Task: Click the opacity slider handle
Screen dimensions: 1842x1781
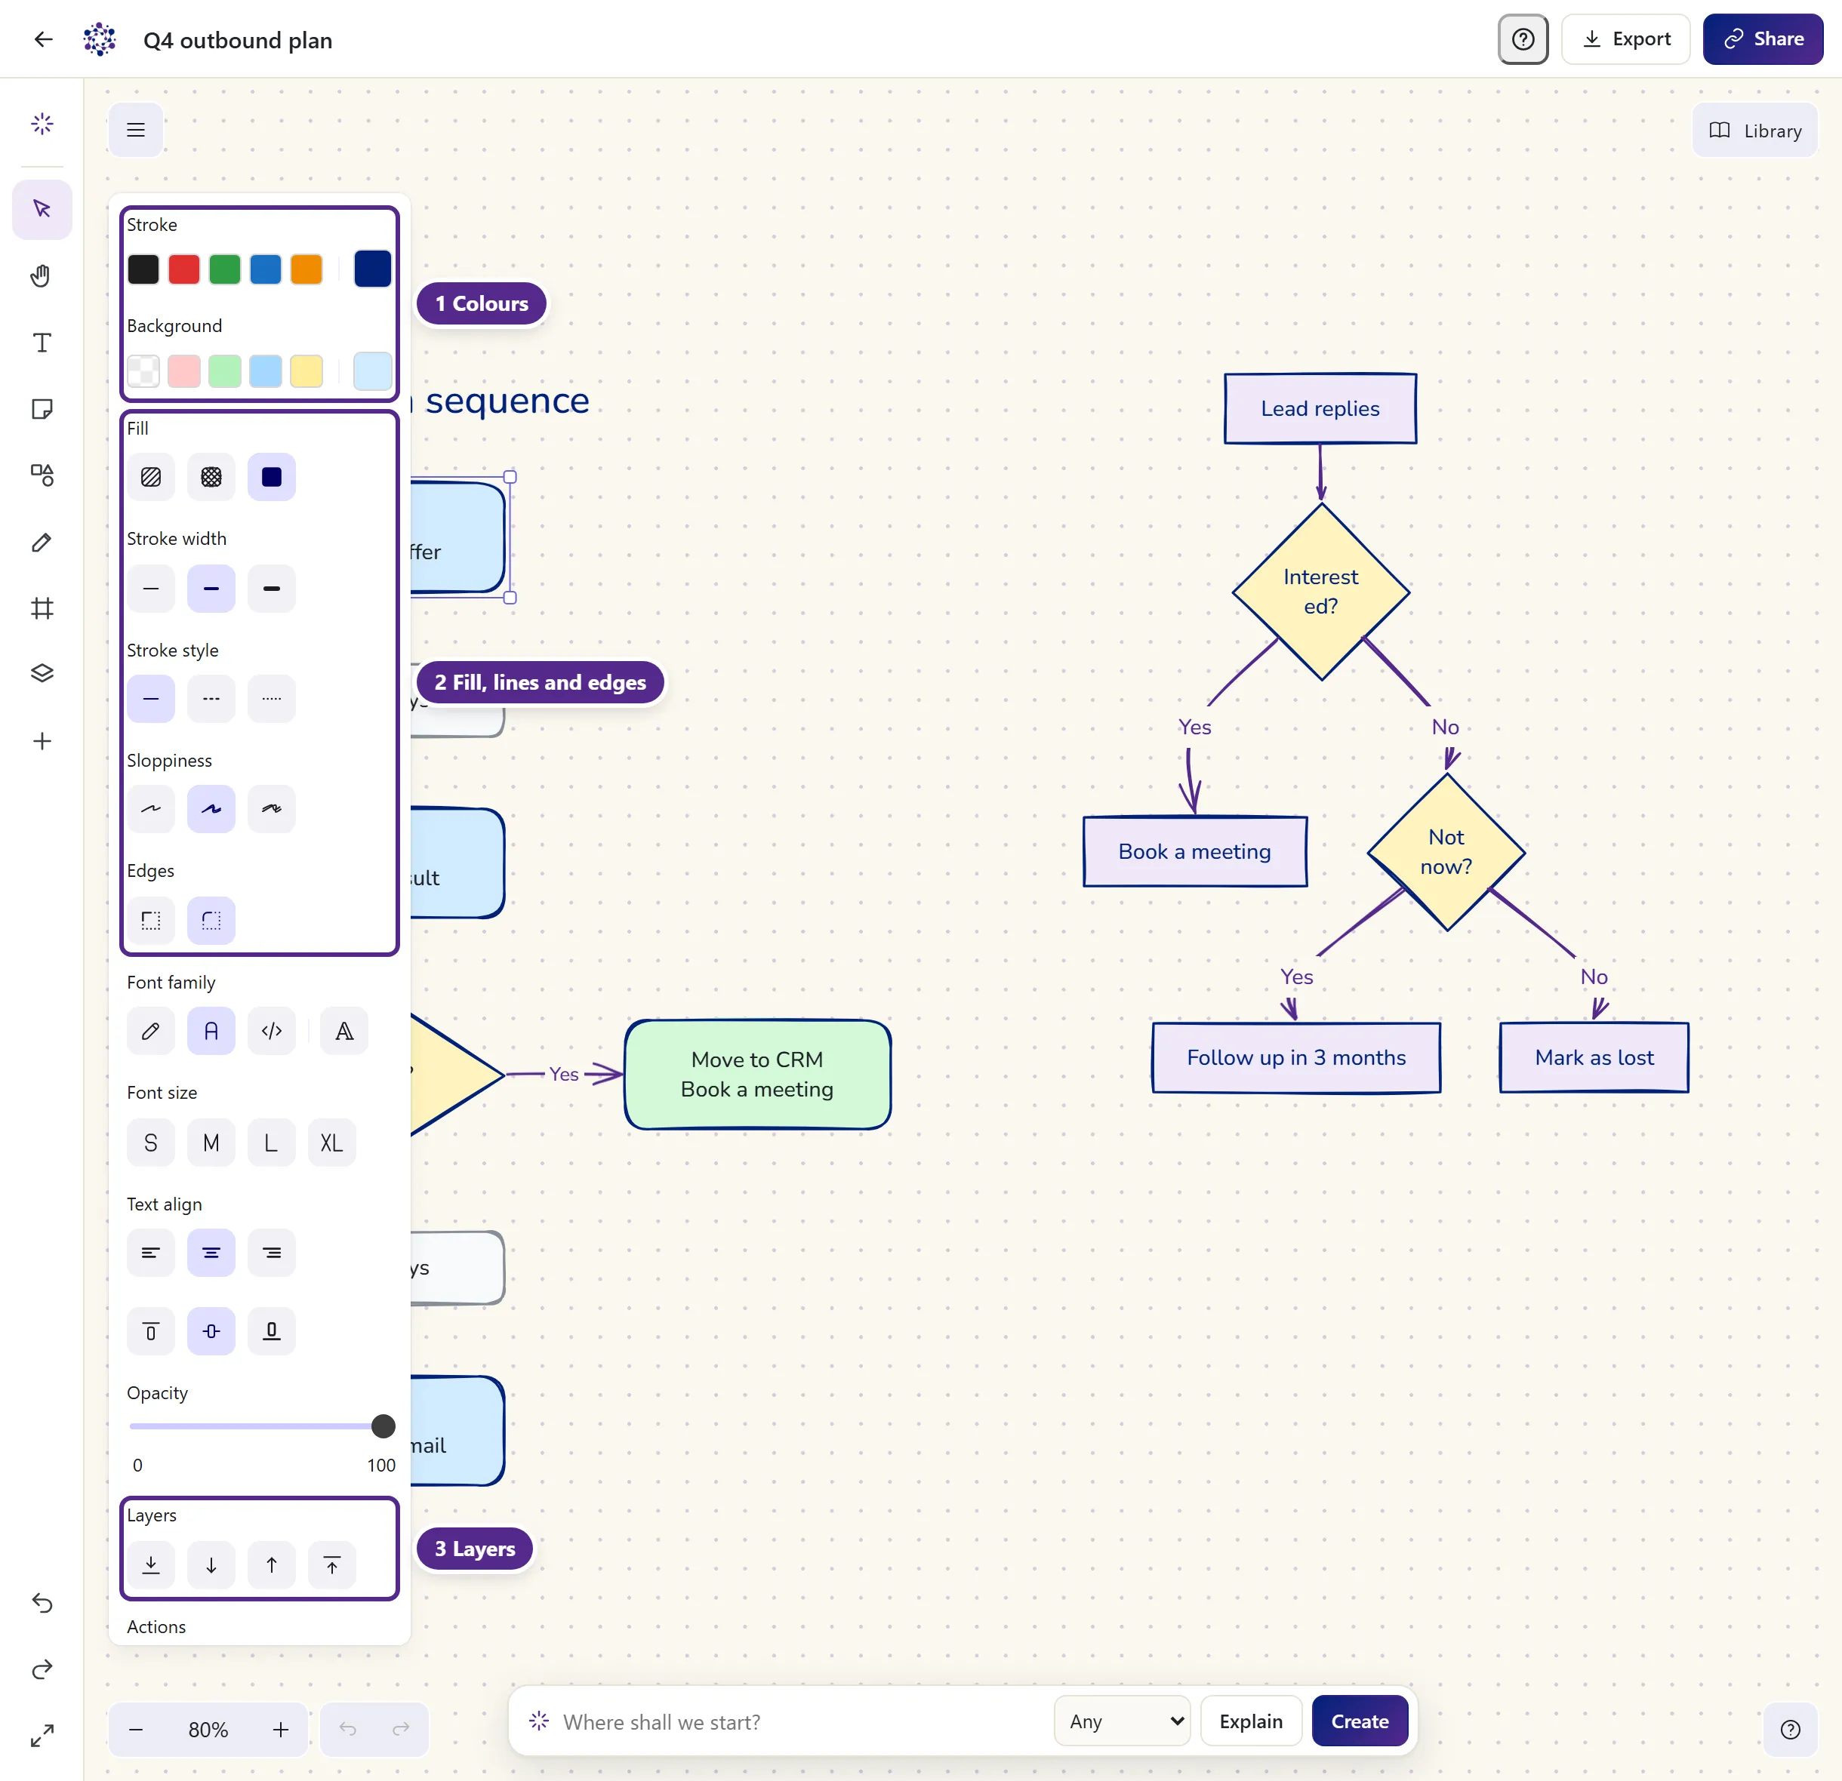Action: [x=383, y=1426]
